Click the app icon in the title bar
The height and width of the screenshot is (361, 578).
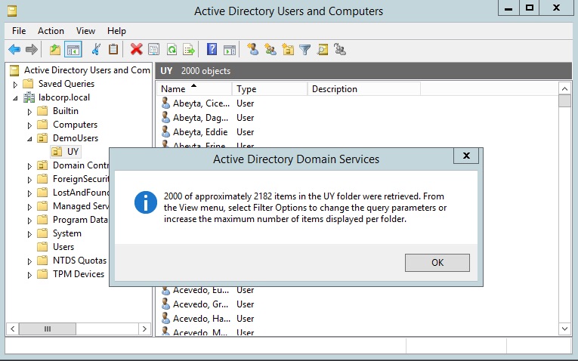[12, 11]
